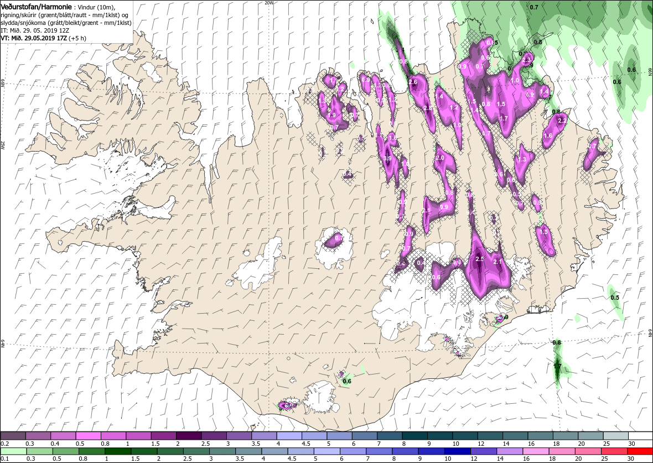Pick the dark purple upper swatch between 2 and 2.5
The image size is (653, 463).
(189, 435)
